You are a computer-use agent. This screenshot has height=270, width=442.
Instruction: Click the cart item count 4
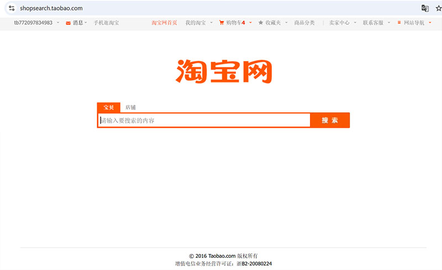[243, 23]
